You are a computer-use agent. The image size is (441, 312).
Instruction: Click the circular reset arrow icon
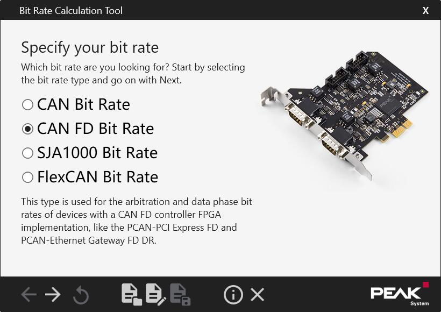click(81, 295)
